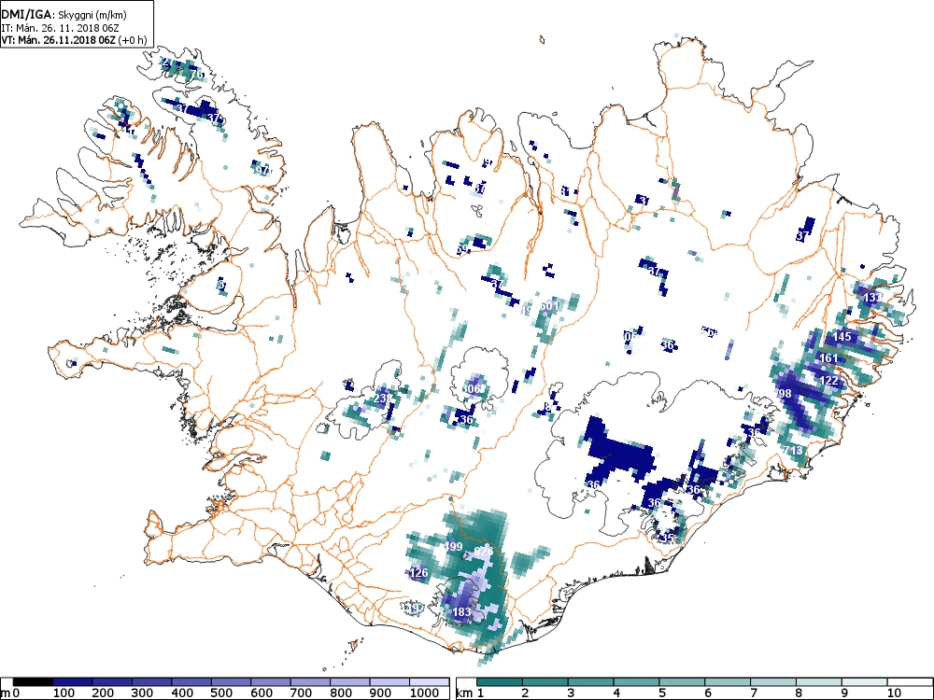This screenshot has width=934, height=700.
Task: Click the '161' visibility value on the map
Action: tap(828, 357)
